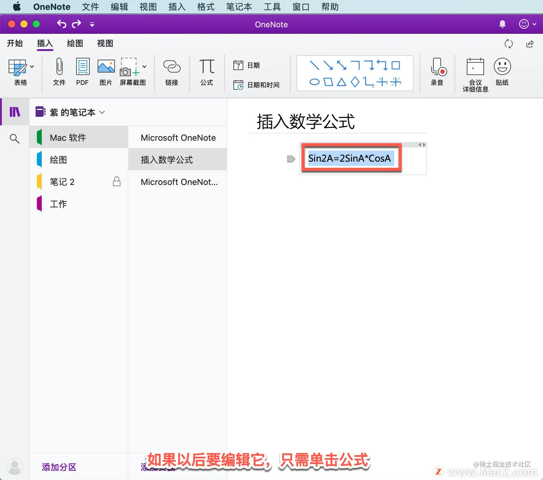
Task: Open the 工具 menu in menu bar
Action: (272, 7)
